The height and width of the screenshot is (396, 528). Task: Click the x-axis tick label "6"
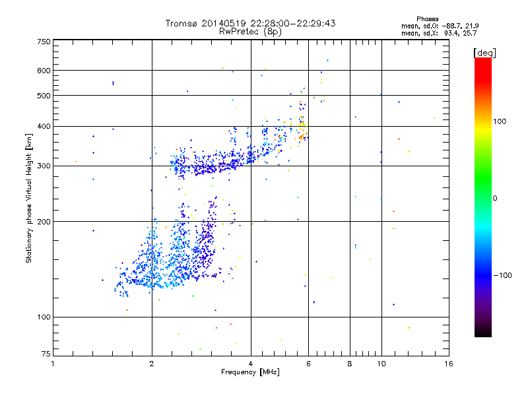(308, 364)
